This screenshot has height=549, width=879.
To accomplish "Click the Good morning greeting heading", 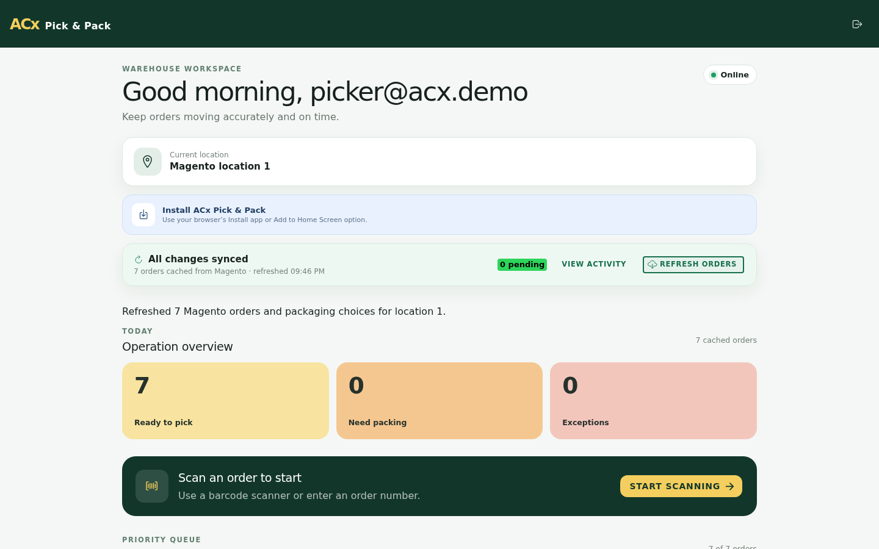I will 325,91.
